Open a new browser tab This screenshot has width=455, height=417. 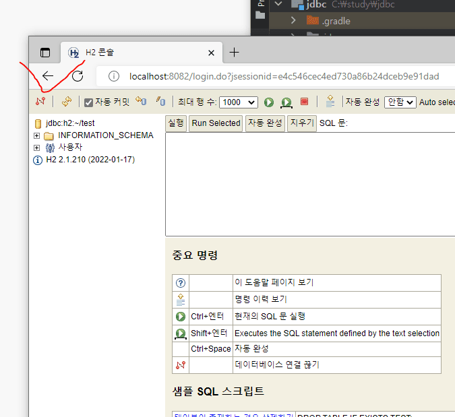[x=234, y=53]
